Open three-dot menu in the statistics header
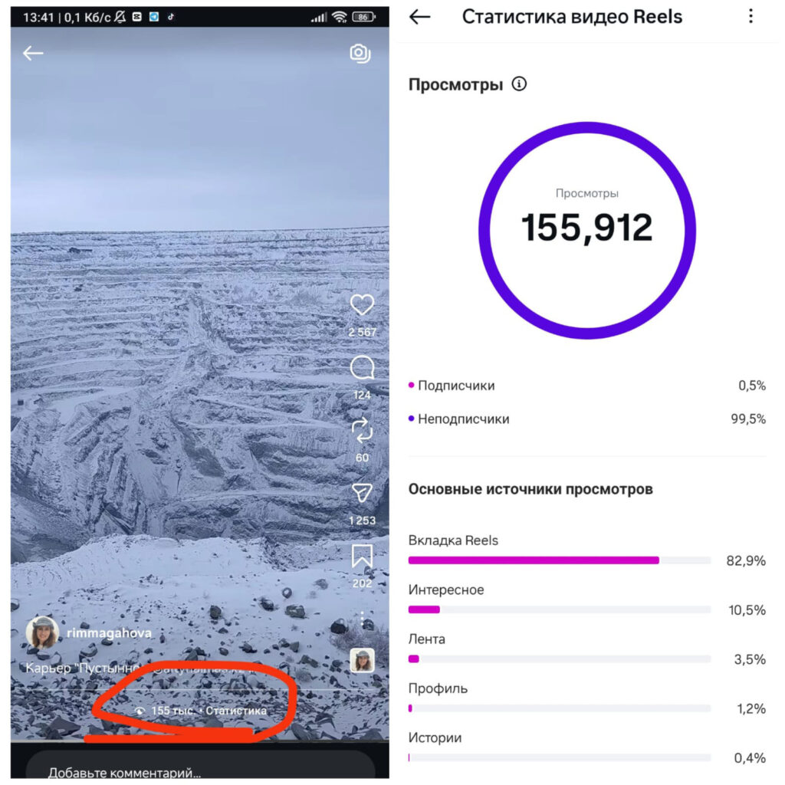Viewport: 785px width, 785px height. point(751,17)
